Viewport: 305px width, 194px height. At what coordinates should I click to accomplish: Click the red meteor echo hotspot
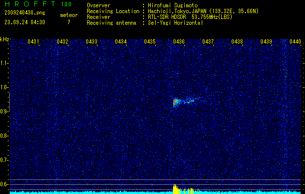[176, 101]
